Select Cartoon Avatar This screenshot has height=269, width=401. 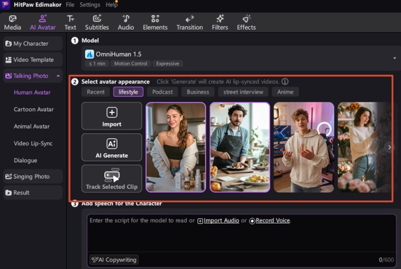[34, 109]
